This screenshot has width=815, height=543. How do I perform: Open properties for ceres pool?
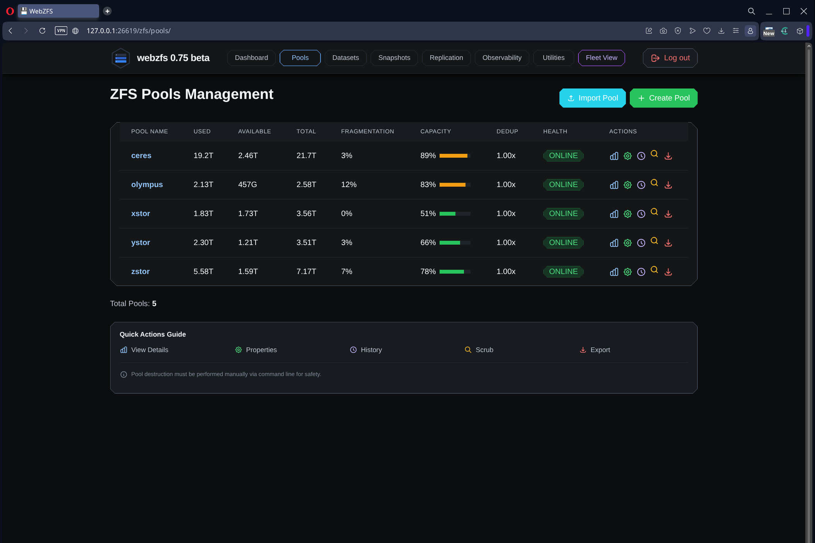[627, 156]
